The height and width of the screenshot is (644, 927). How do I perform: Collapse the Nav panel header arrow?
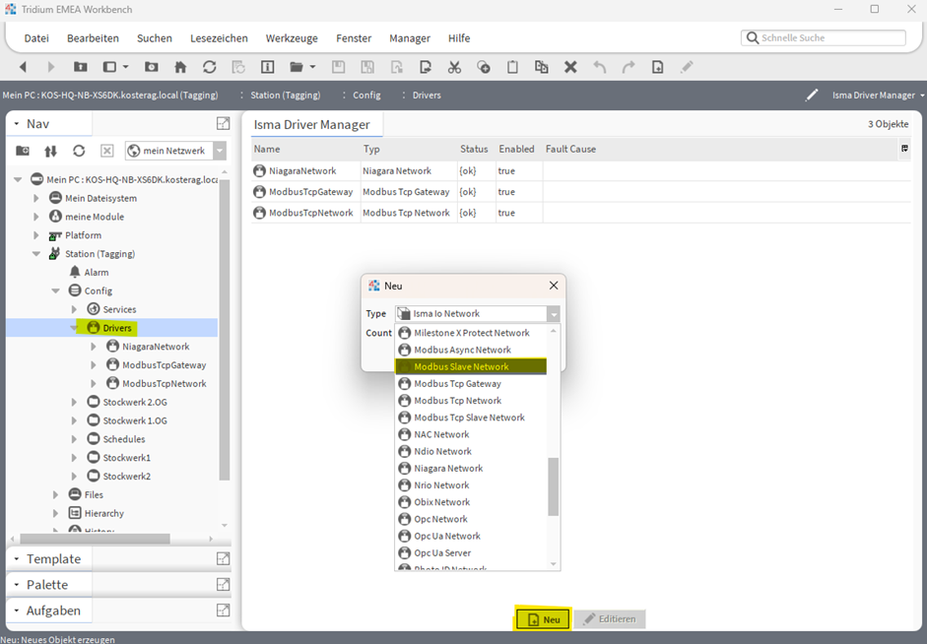(x=17, y=124)
